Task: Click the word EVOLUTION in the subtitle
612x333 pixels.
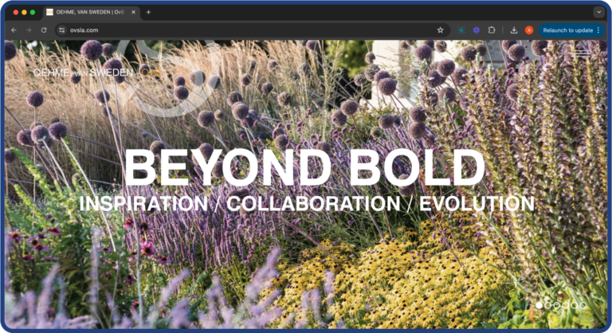Action: (x=477, y=203)
